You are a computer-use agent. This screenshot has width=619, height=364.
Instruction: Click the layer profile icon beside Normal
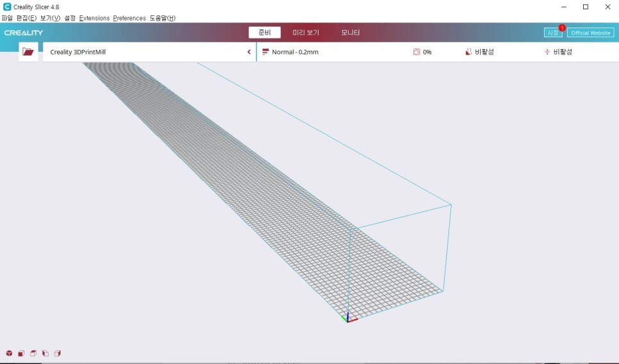click(x=265, y=52)
